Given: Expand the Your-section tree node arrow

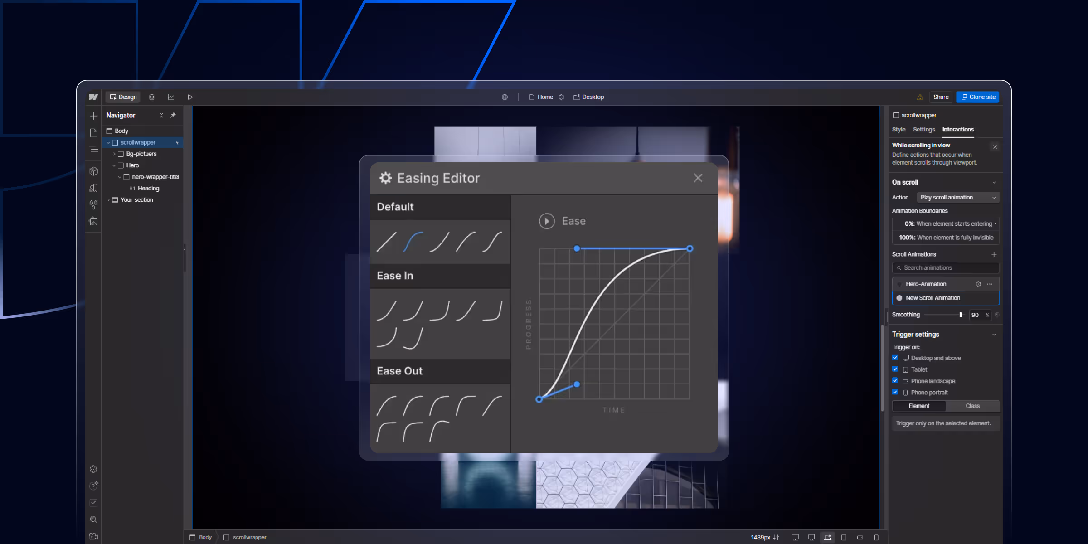Looking at the screenshot, I should click(108, 199).
